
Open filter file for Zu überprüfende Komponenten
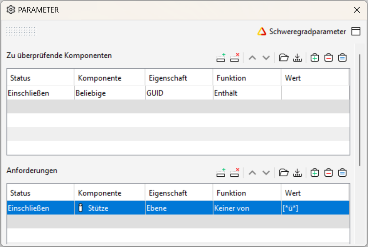click(284, 58)
